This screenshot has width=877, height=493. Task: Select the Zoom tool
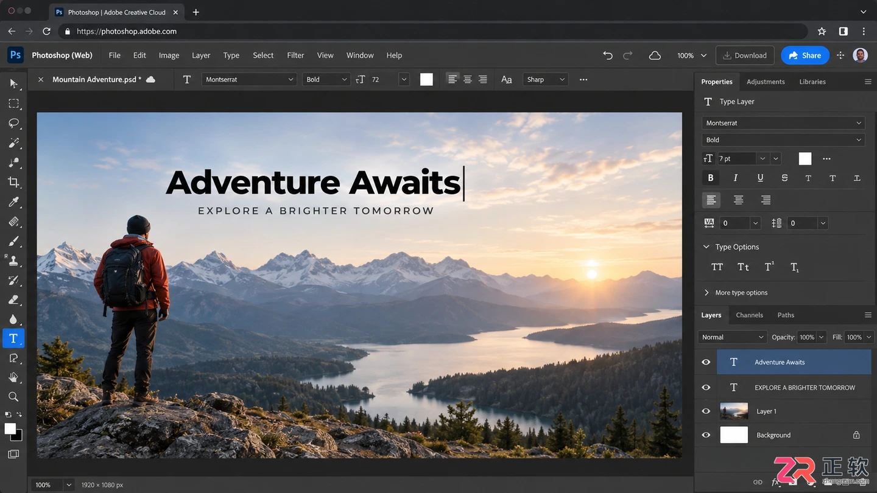pyautogui.click(x=13, y=397)
